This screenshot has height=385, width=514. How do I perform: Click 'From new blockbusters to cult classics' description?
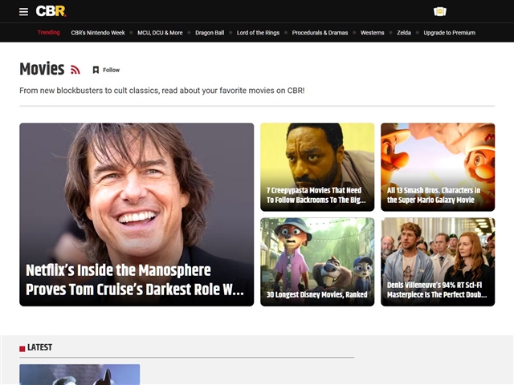tap(162, 91)
